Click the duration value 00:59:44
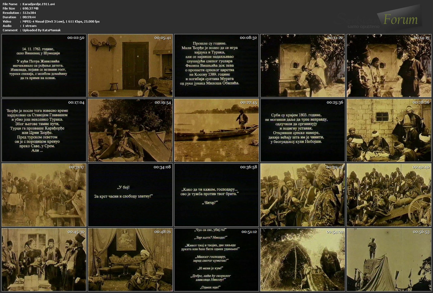Screen dimensions: 433x293 click(29, 17)
